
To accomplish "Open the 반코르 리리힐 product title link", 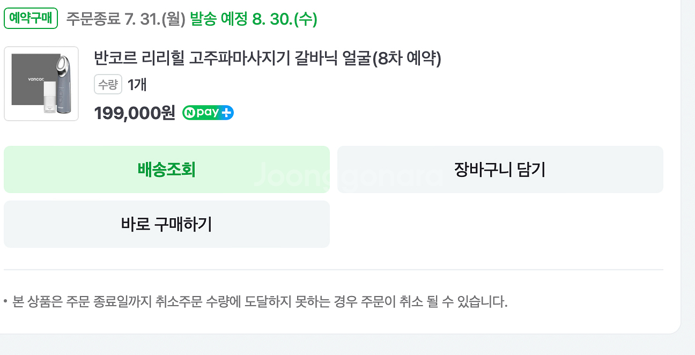I will pyautogui.click(x=267, y=58).
